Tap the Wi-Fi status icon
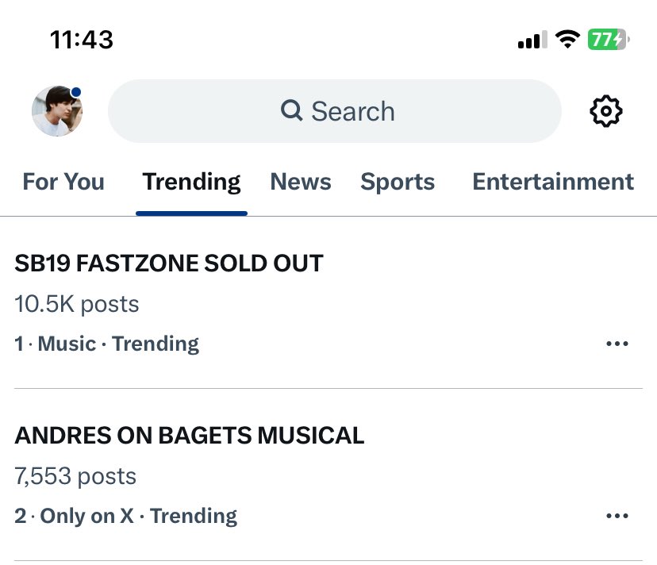Image resolution: width=657 pixels, height=565 pixels. [x=567, y=40]
